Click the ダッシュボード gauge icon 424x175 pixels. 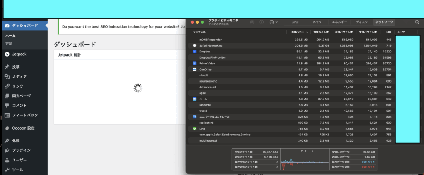(x=7, y=26)
